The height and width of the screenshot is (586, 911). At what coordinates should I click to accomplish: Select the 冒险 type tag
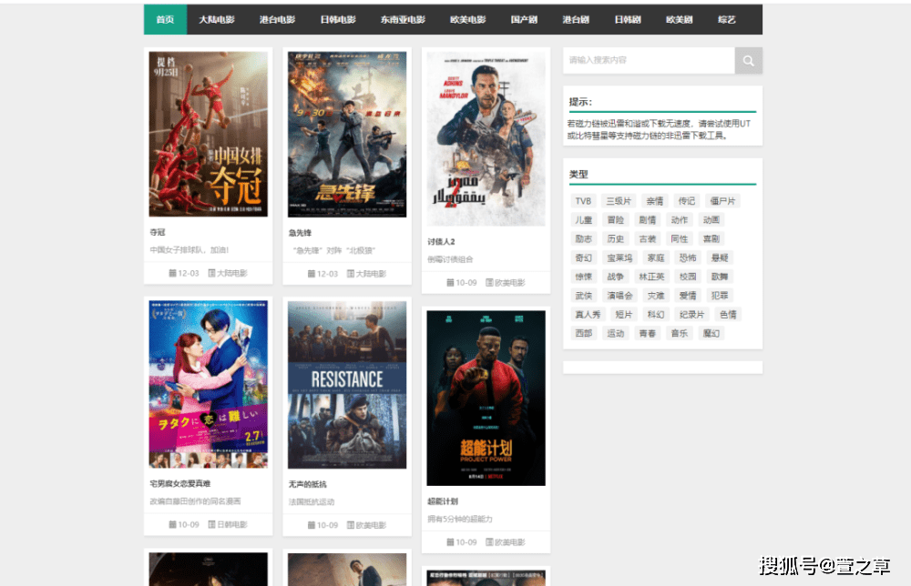point(615,220)
